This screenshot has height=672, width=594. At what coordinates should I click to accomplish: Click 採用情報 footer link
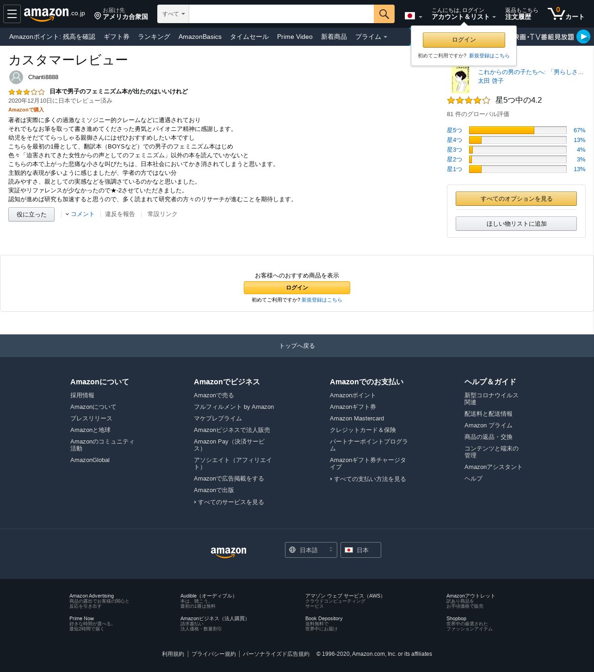(x=82, y=395)
